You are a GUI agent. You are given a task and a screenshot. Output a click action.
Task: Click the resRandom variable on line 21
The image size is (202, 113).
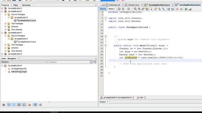(131, 58)
